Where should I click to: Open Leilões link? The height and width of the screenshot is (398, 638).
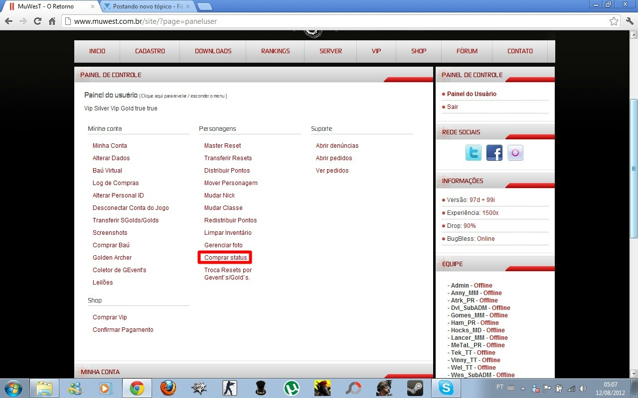[x=103, y=283]
